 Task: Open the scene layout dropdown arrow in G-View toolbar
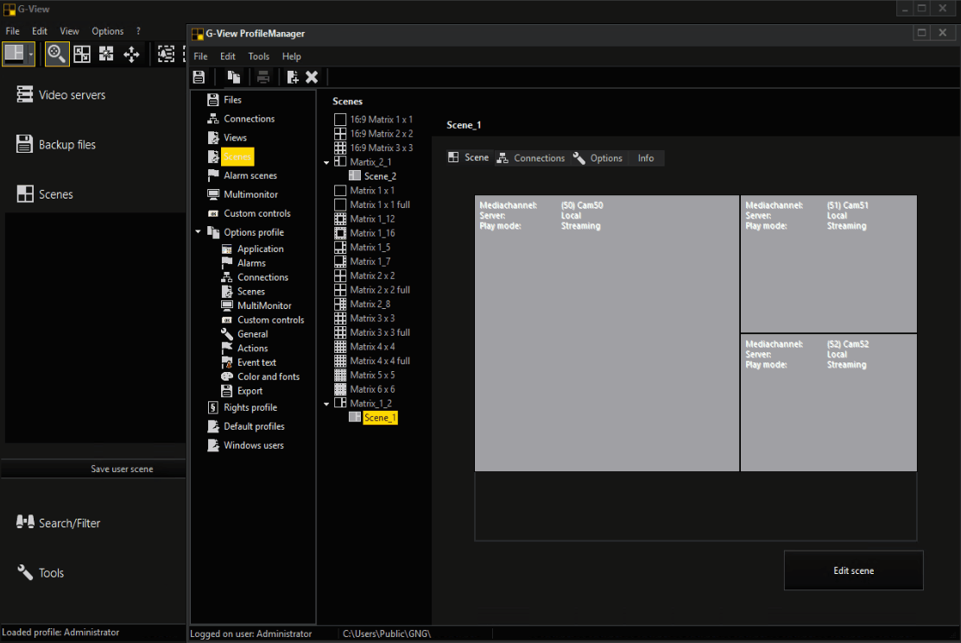pyautogui.click(x=31, y=54)
